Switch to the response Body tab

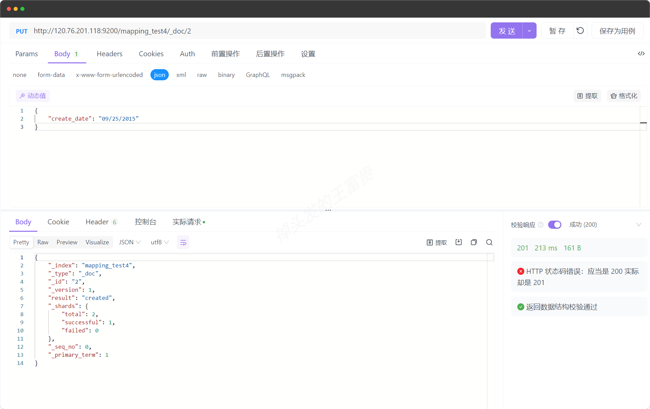(23, 222)
